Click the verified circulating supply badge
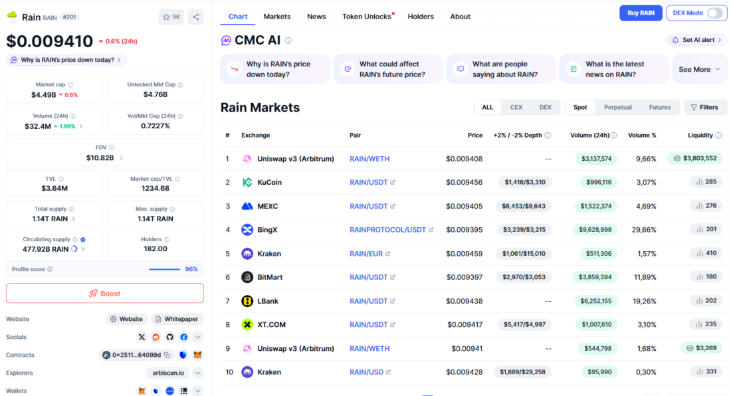The image size is (731, 396). (83, 239)
